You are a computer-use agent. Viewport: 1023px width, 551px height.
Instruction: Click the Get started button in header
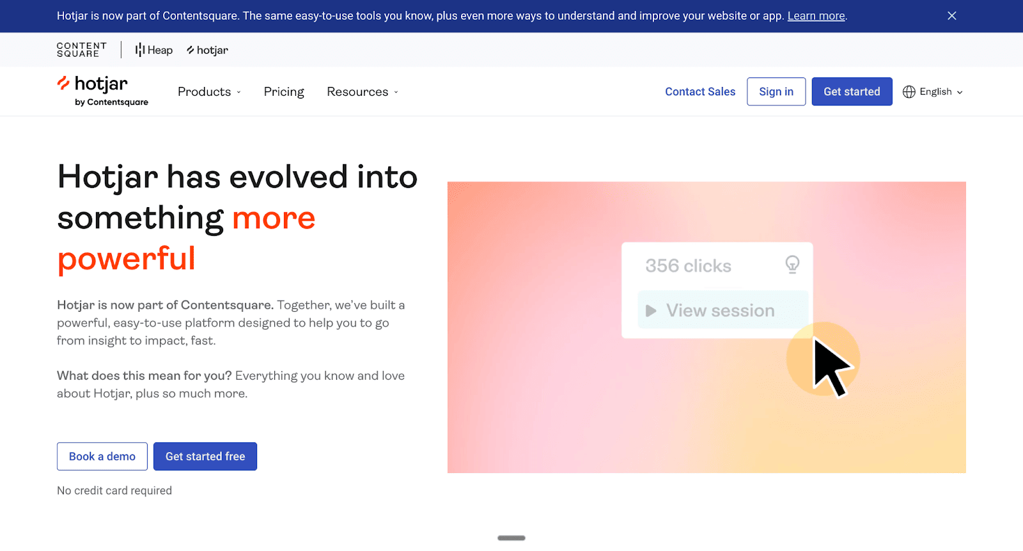point(852,92)
